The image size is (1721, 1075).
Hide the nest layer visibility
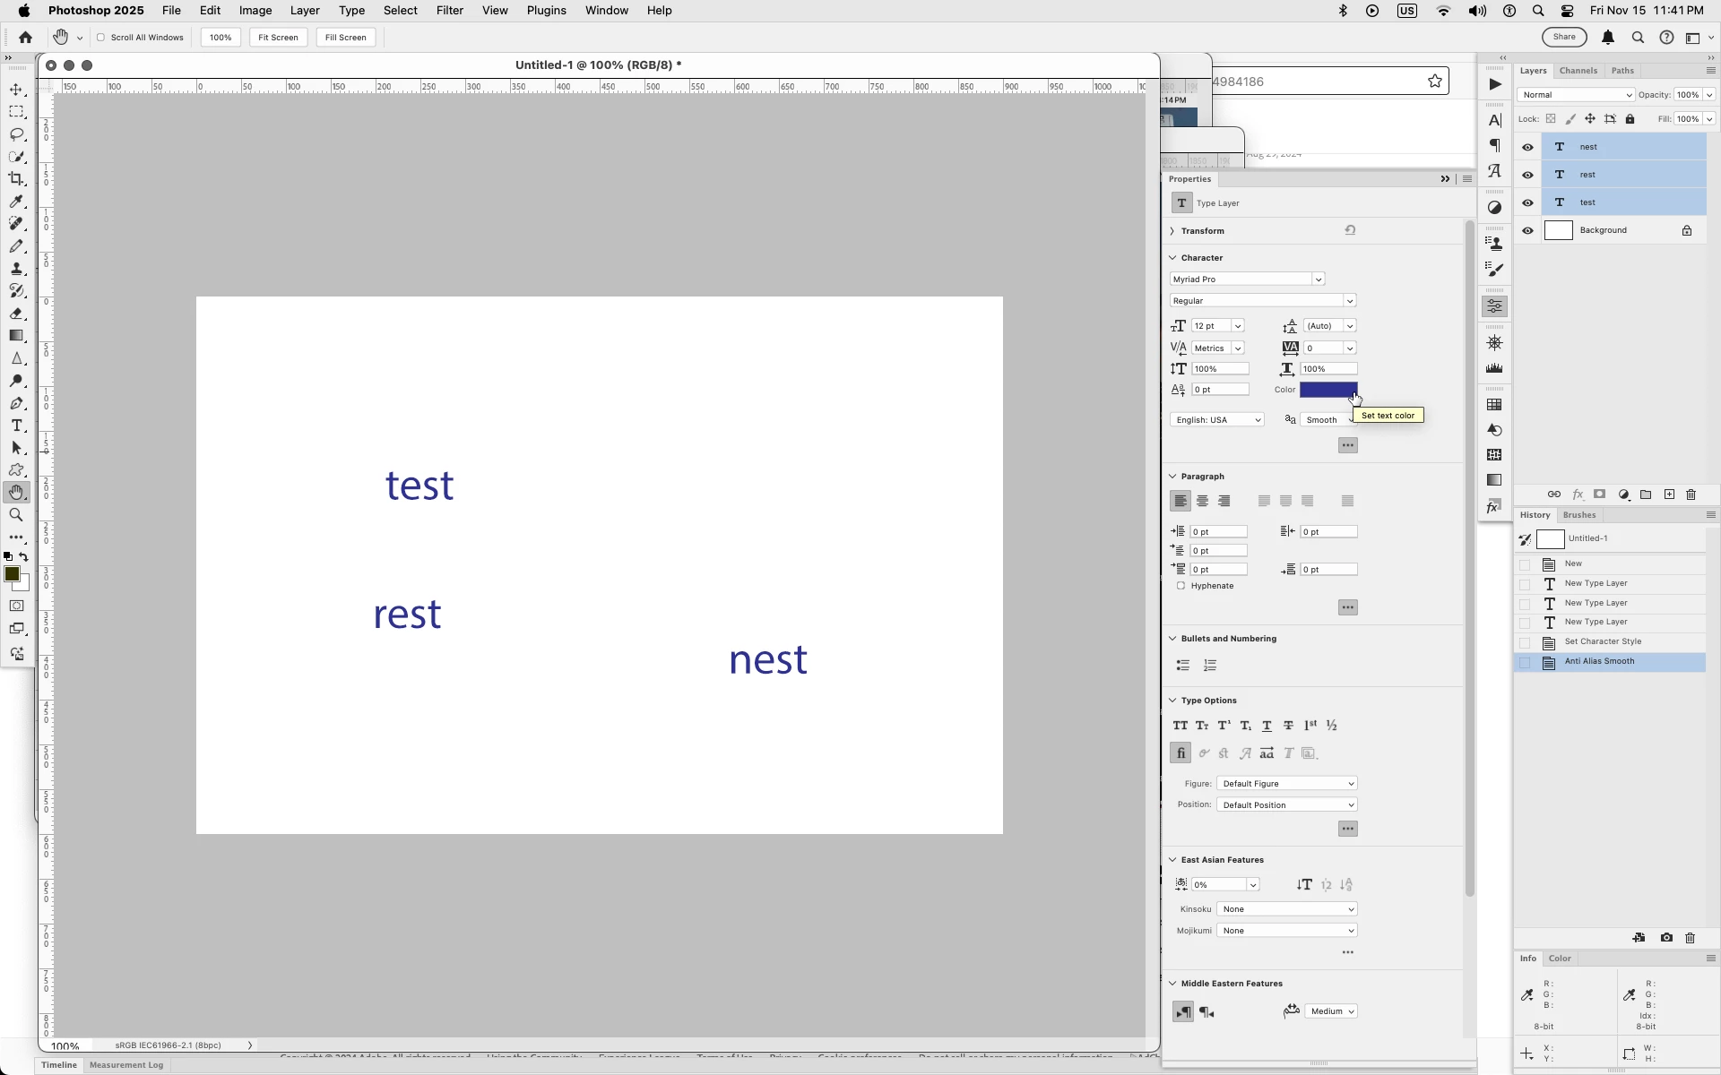[1528, 147]
